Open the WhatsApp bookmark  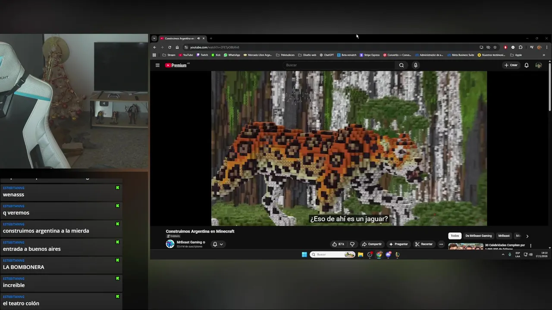tap(232, 55)
